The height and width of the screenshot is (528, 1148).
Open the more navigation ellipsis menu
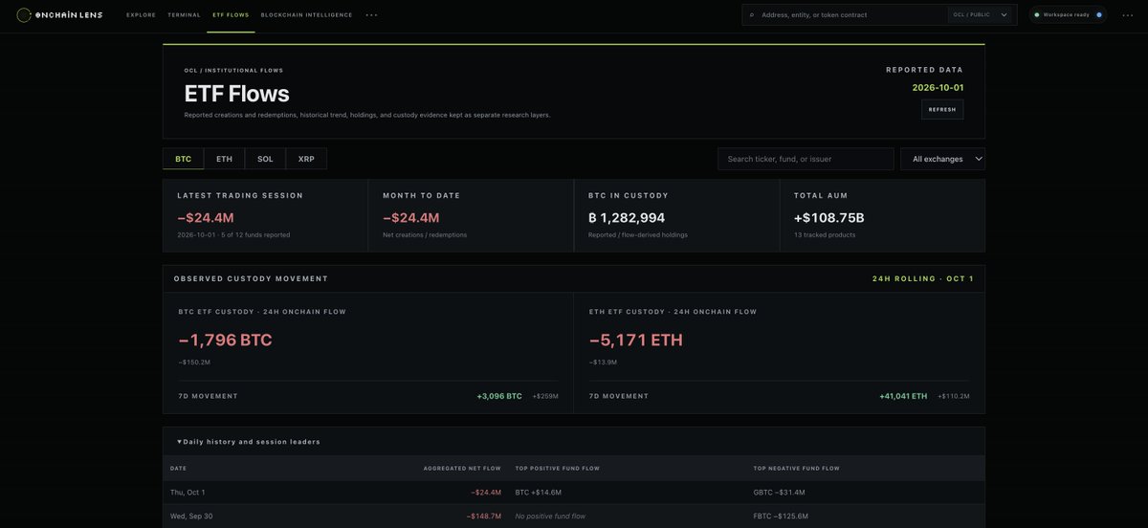click(x=371, y=15)
